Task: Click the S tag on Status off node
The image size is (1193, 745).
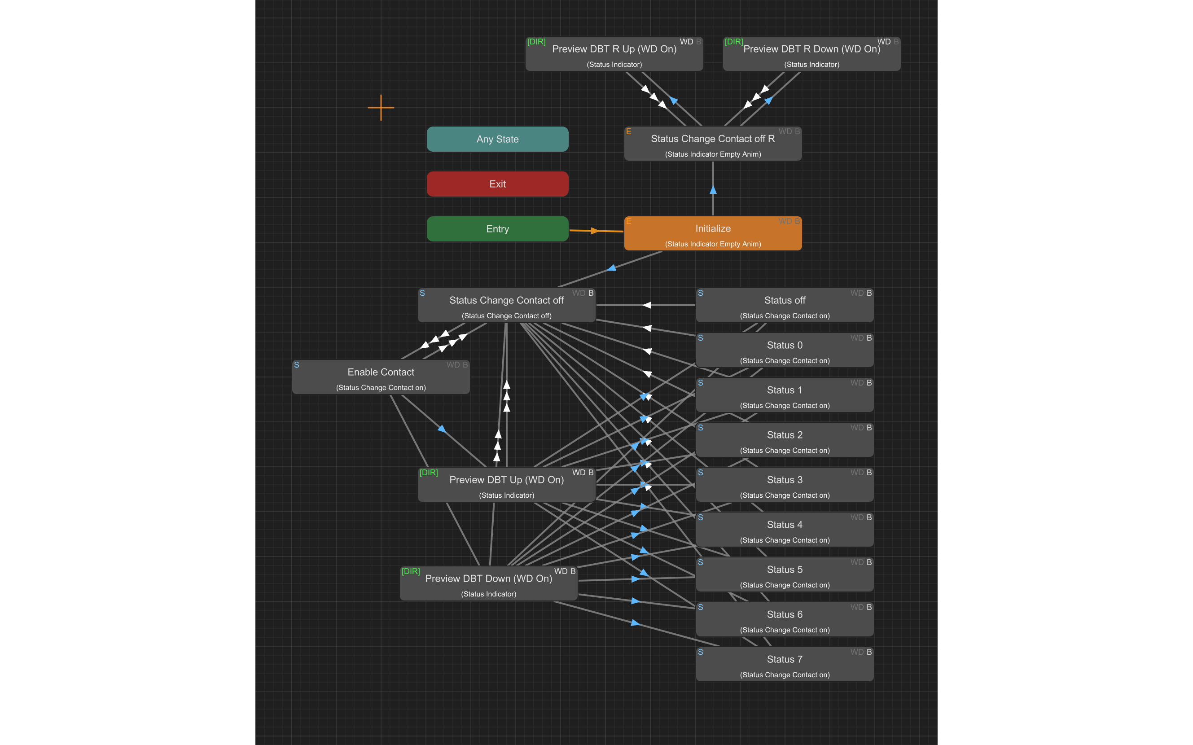Action: coord(700,293)
